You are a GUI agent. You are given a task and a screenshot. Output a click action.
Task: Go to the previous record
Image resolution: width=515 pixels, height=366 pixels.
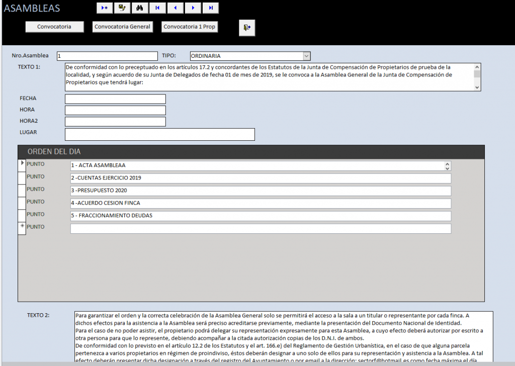pos(175,8)
